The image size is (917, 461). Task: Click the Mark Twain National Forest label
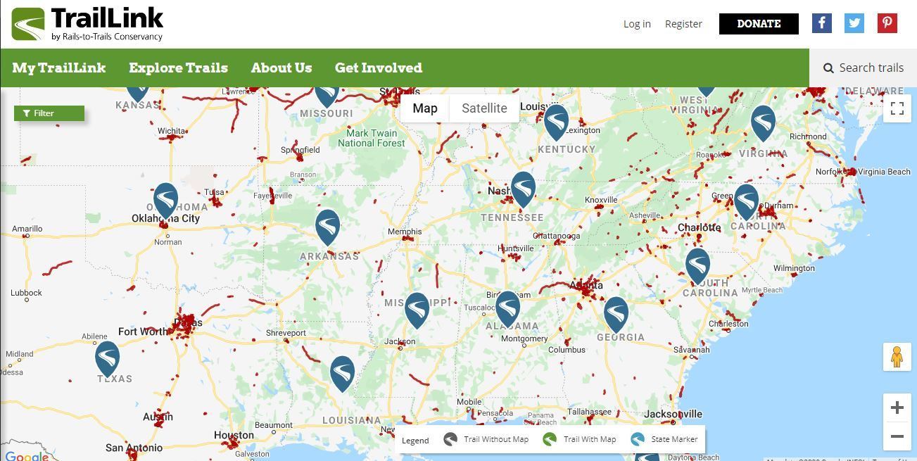pyautogui.click(x=372, y=138)
